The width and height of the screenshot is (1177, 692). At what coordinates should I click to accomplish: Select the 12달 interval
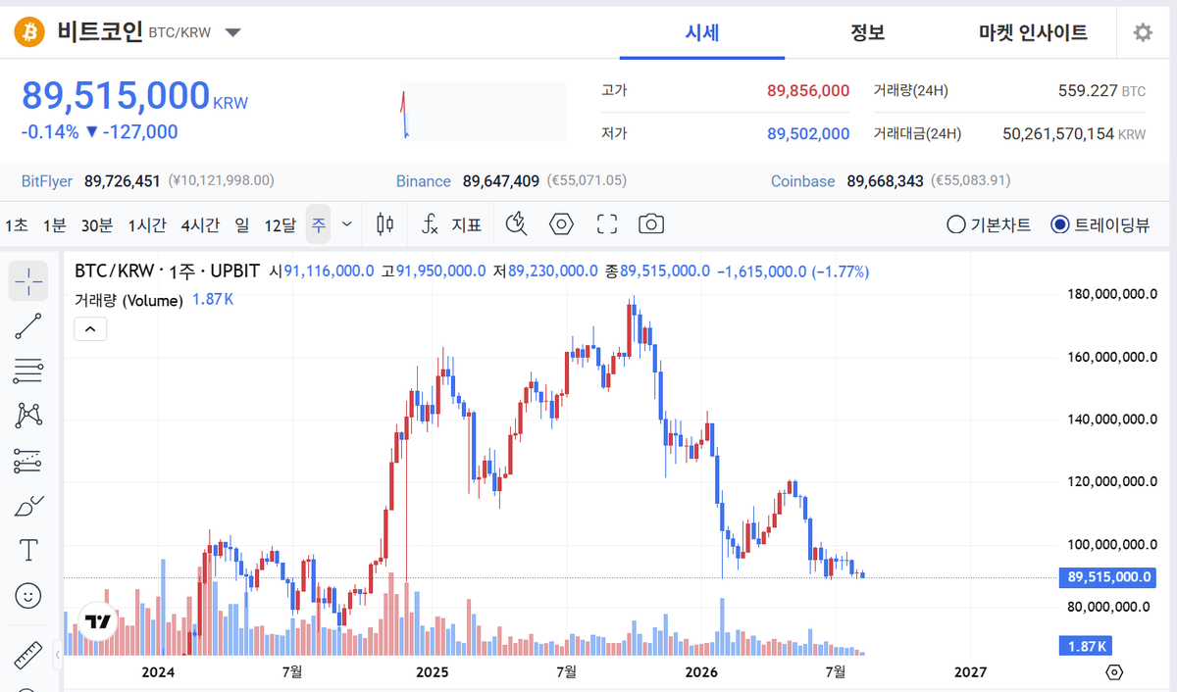[280, 224]
